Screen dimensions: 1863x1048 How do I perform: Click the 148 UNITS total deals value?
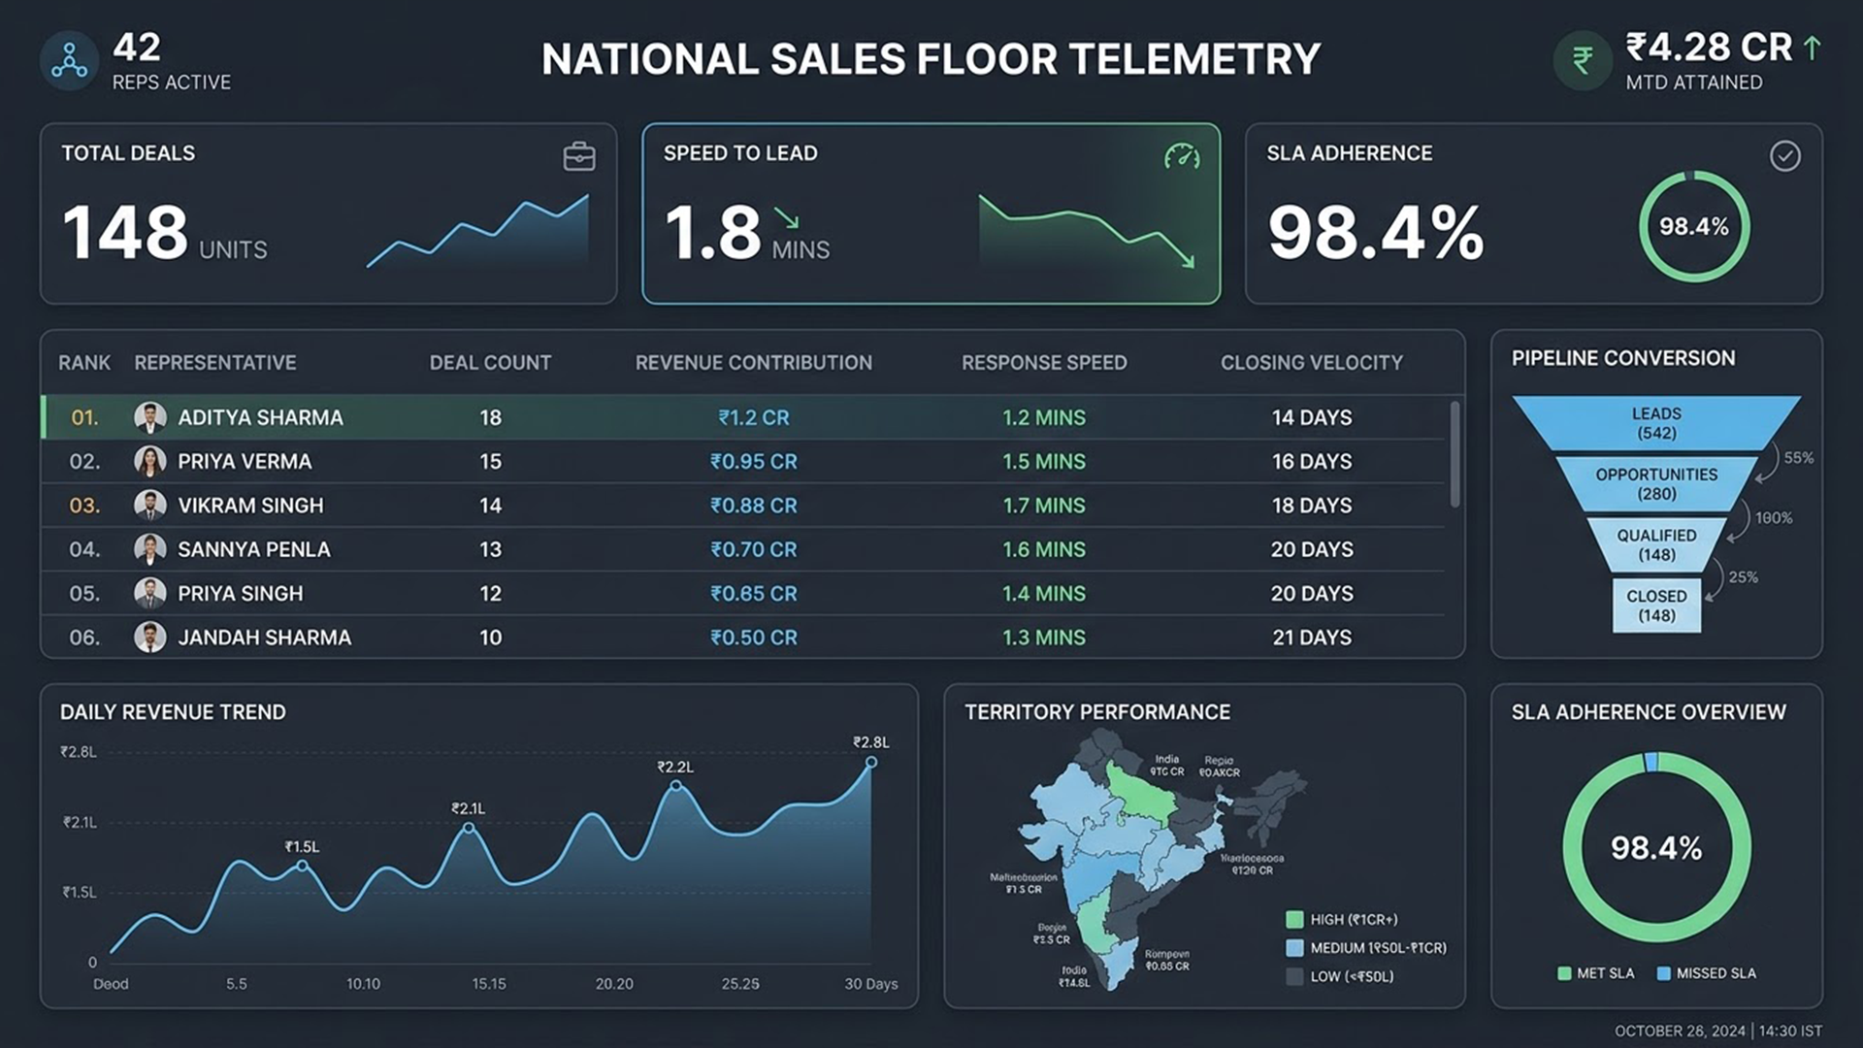coord(165,232)
